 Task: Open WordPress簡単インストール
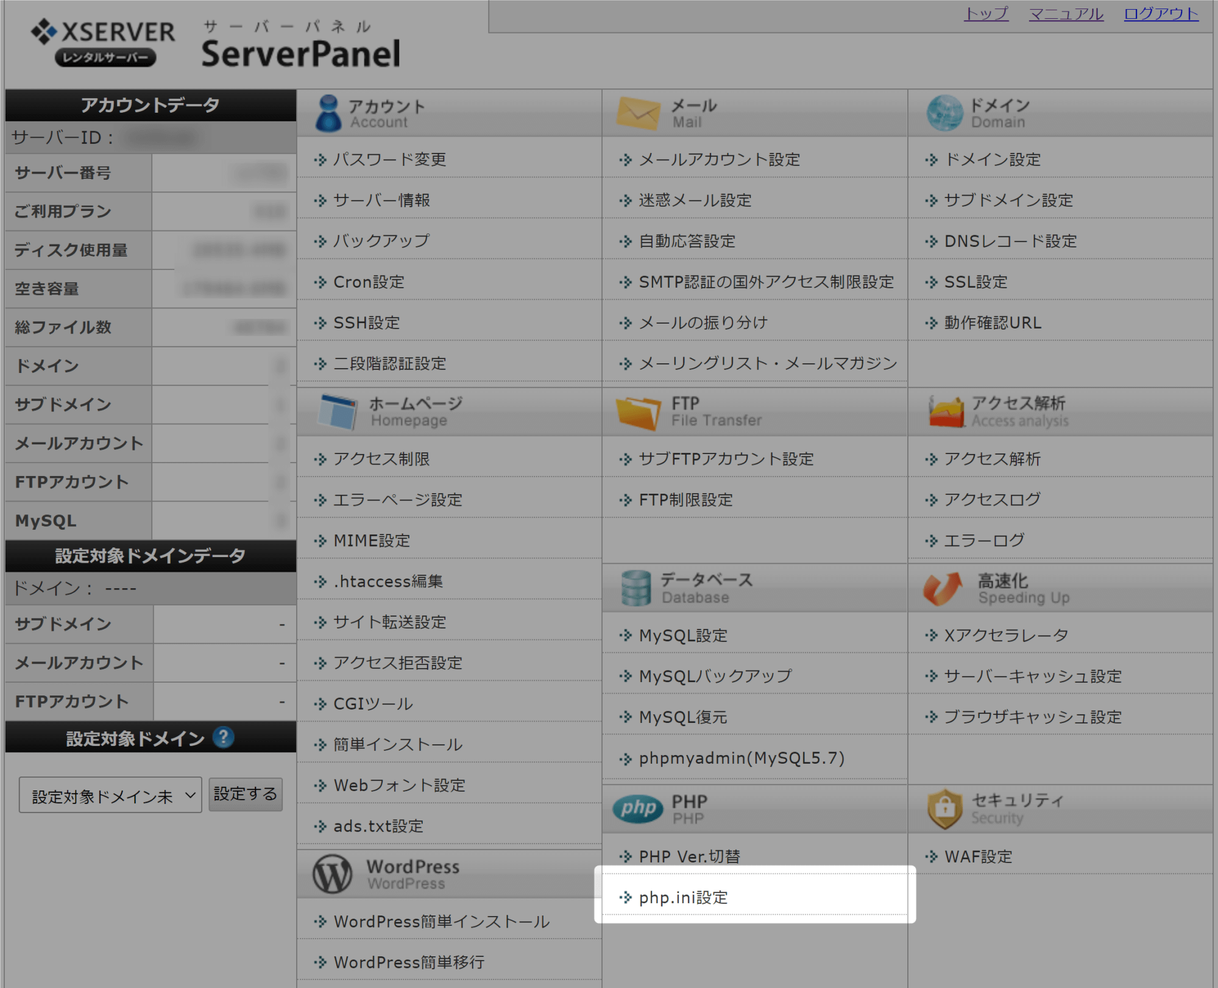tap(441, 922)
